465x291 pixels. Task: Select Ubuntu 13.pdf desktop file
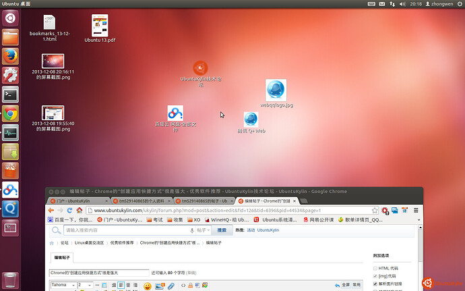(x=100, y=28)
